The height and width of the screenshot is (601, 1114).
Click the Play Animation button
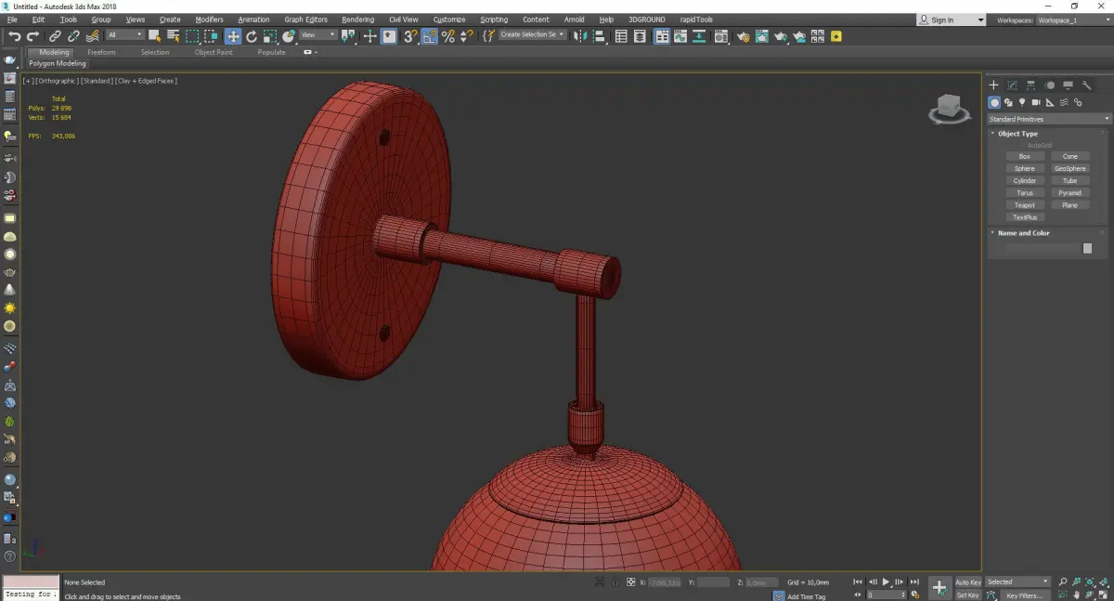[886, 582]
